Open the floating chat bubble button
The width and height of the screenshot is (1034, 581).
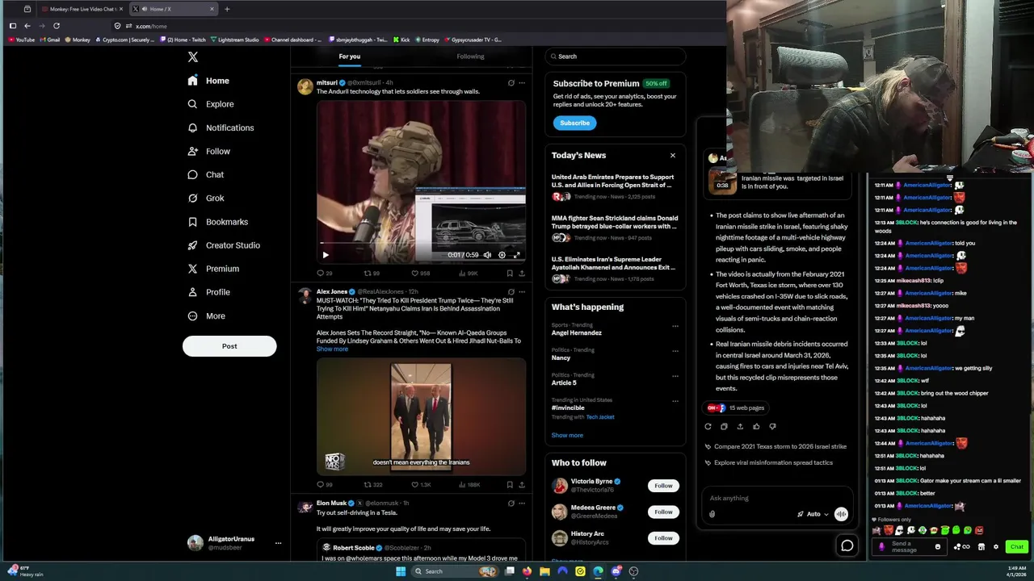click(x=847, y=545)
